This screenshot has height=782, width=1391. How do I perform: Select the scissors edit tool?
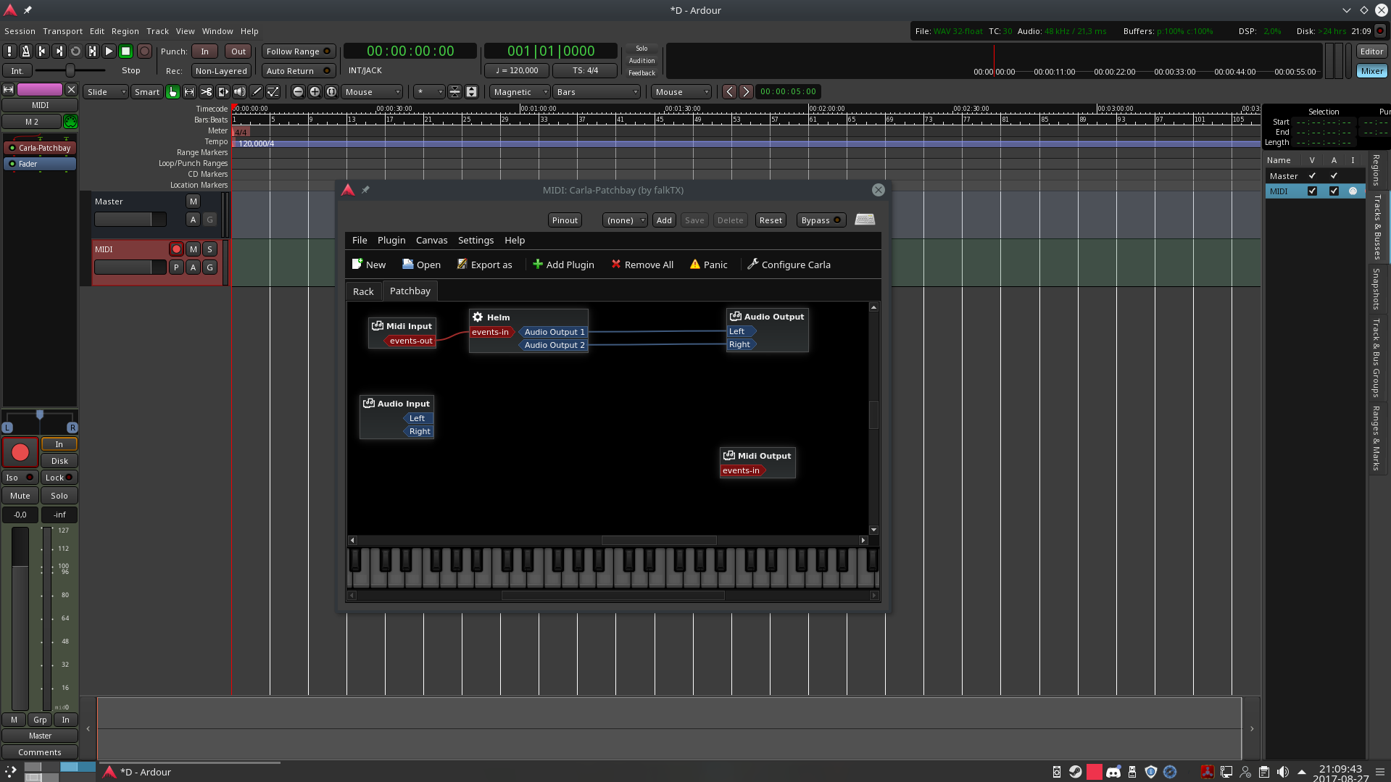click(x=207, y=92)
